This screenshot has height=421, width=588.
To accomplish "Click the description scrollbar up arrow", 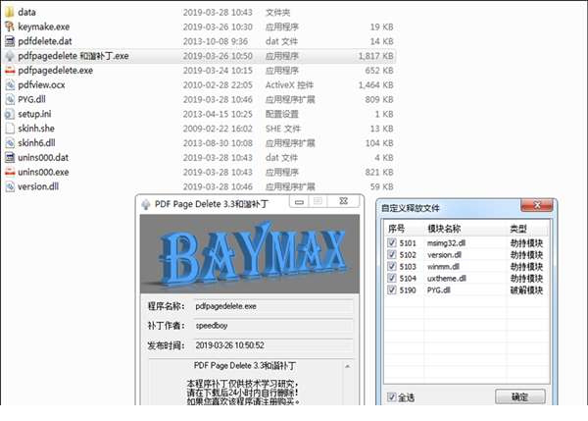I will pos(347,366).
